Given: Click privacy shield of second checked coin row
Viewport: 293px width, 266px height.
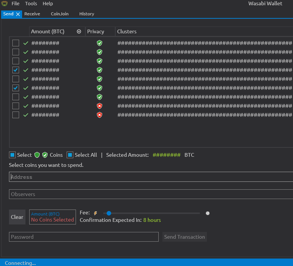Looking at the screenshot, I should click(100, 88).
